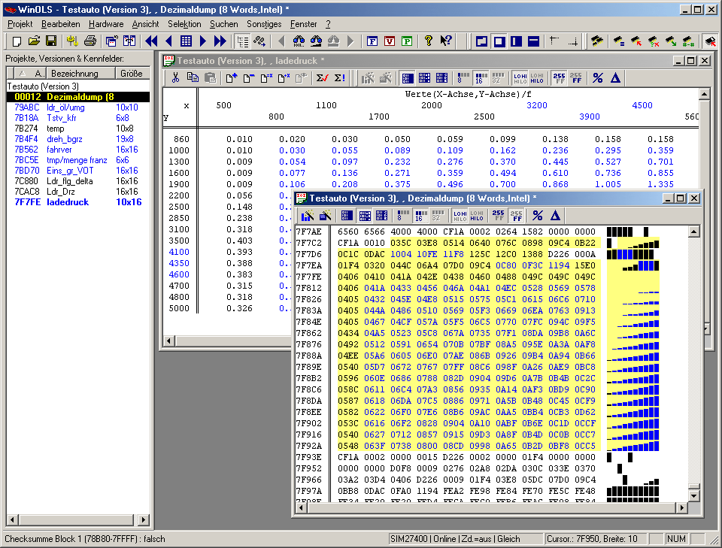Start a search with the first binoculars icon
Screen dimensions: 722x548
click(299, 41)
